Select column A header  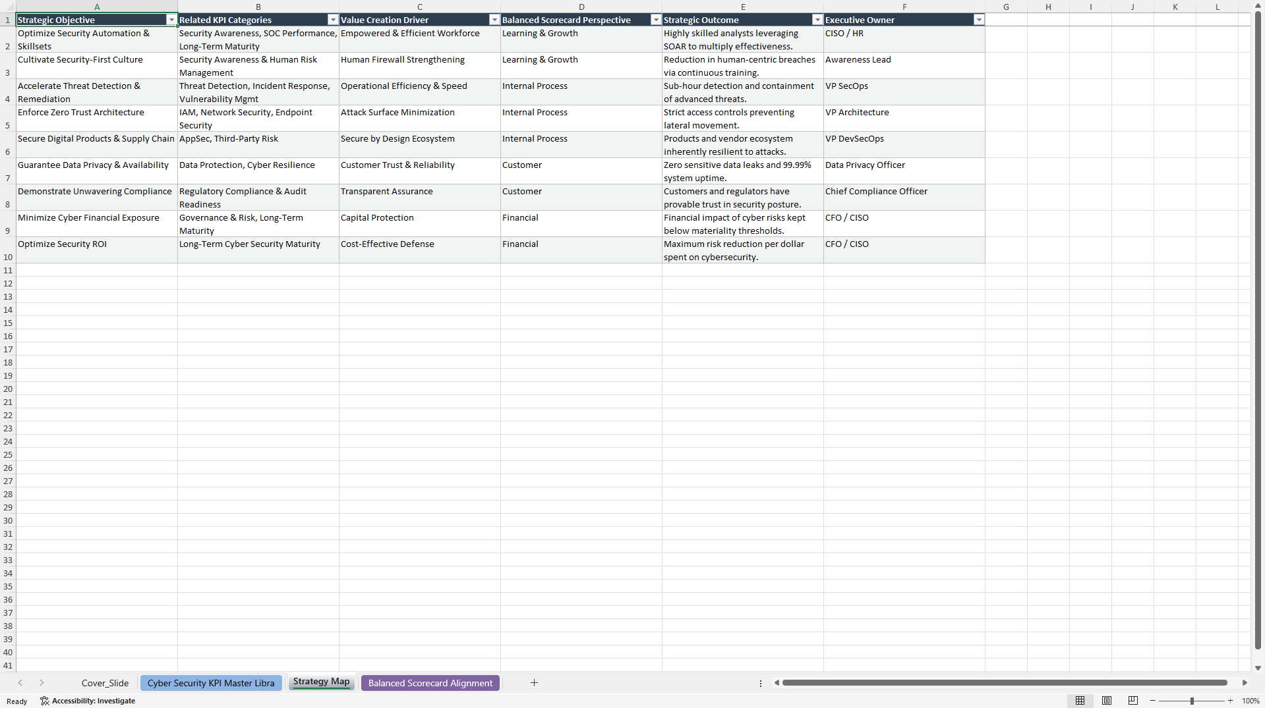click(x=97, y=7)
